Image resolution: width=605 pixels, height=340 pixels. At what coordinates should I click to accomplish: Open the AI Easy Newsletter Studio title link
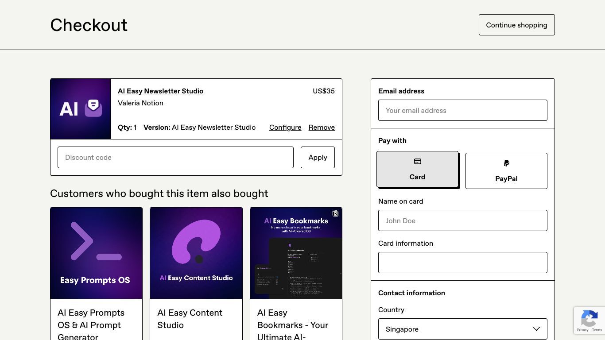[x=160, y=91]
